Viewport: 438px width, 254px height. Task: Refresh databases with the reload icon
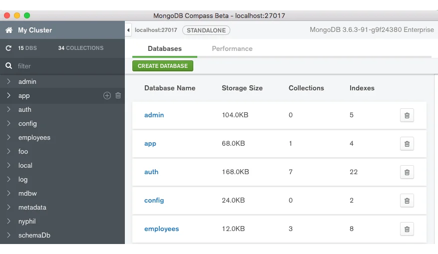click(8, 48)
